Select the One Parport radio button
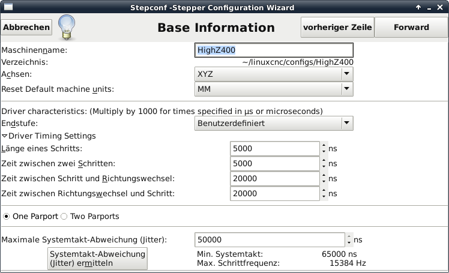Viewport: 449px width, 273px height. [6, 216]
